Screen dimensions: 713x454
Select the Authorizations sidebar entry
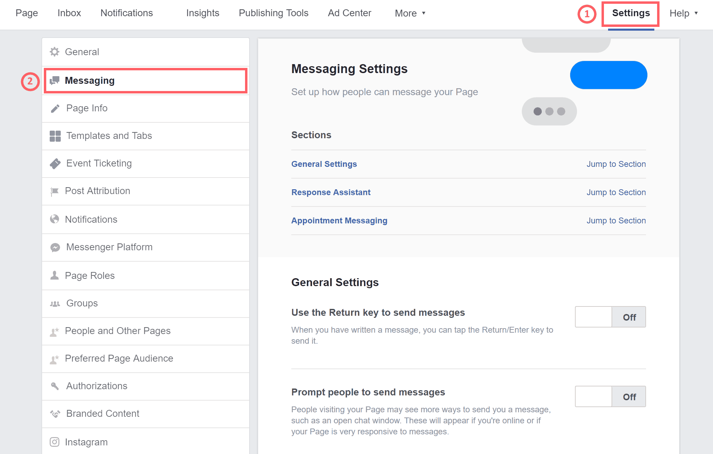[97, 386]
